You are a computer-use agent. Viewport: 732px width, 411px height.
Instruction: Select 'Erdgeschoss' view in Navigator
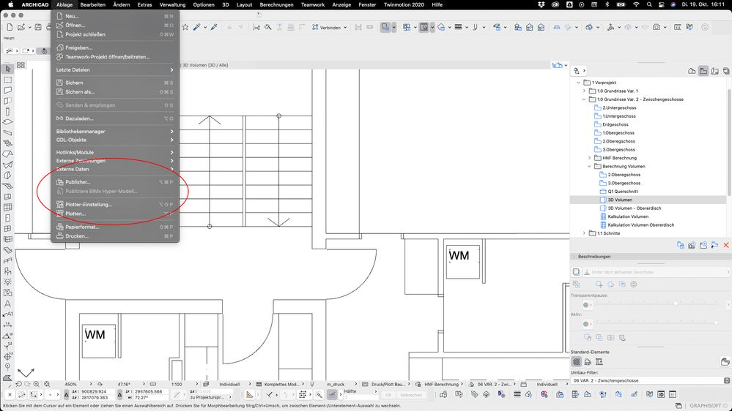pyautogui.click(x=615, y=124)
